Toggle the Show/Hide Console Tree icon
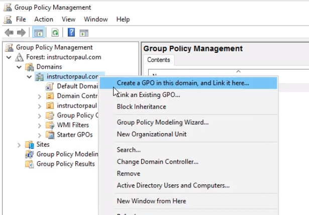This screenshot has width=309, height=215. point(38,33)
